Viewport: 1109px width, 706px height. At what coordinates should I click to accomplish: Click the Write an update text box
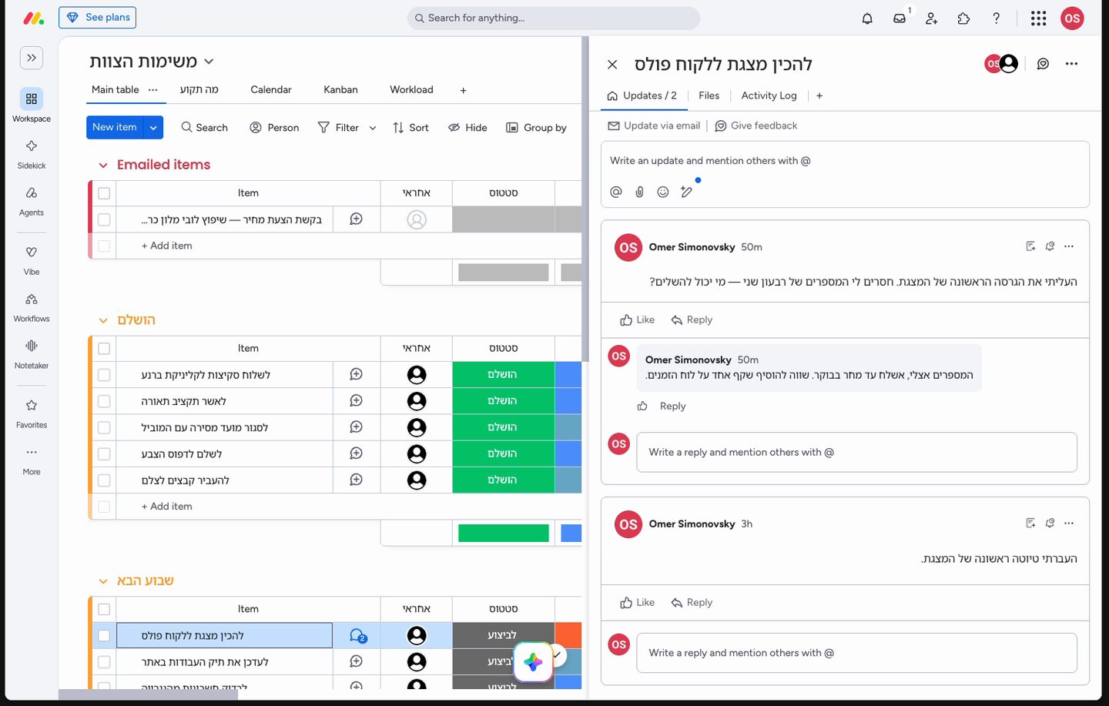tap(845, 161)
